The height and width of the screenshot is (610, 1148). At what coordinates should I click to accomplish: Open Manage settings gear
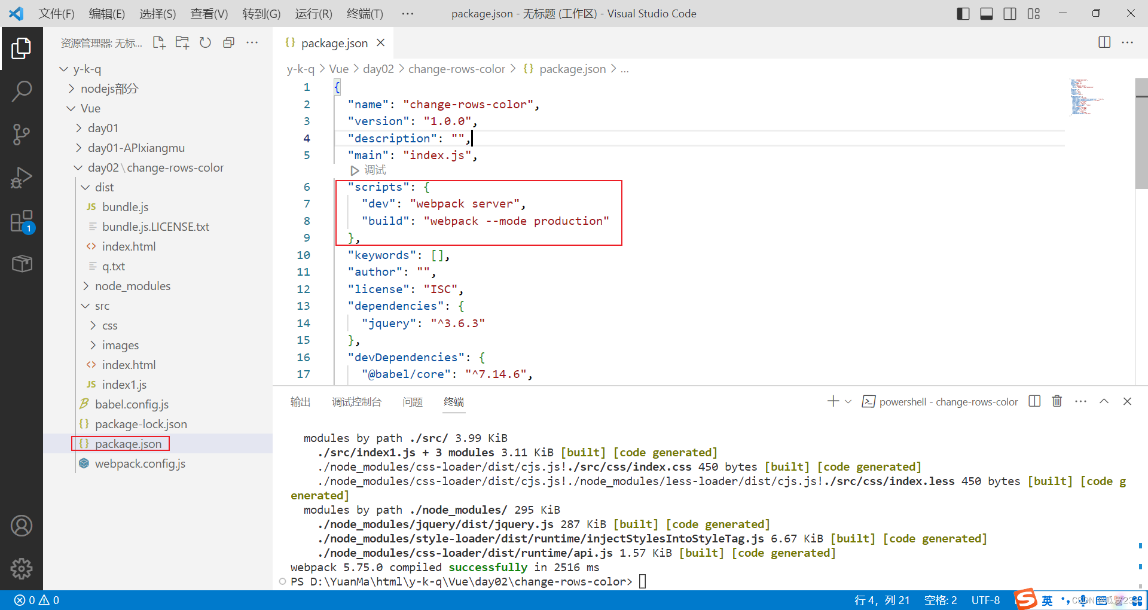22,569
